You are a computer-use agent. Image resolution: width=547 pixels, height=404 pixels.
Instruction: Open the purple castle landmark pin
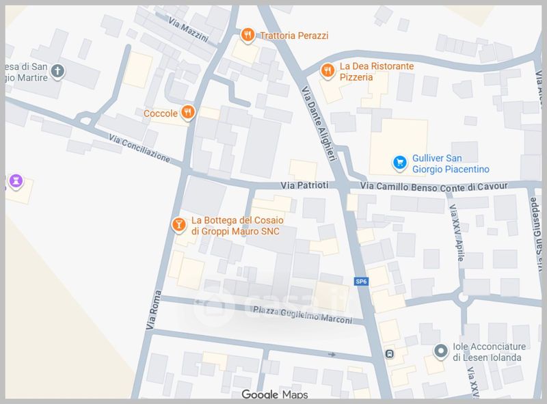coord(16,181)
